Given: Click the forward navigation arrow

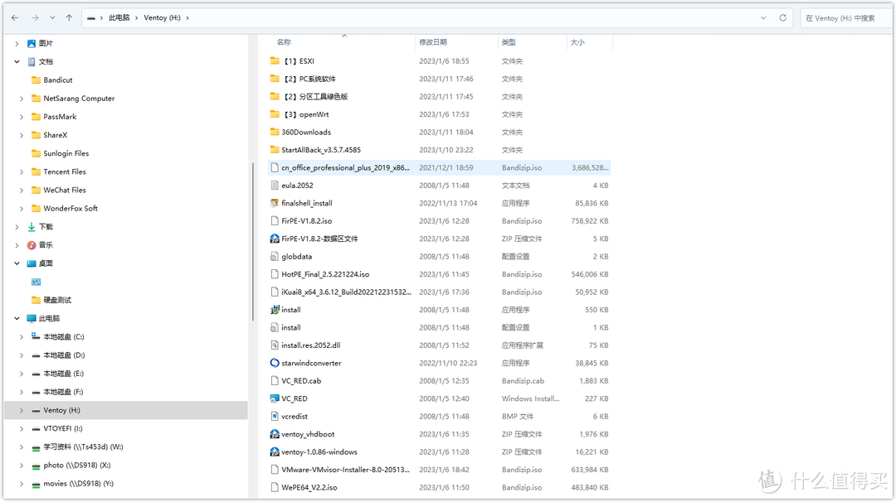Looking at the screenshot, I should tap(33, 16).
